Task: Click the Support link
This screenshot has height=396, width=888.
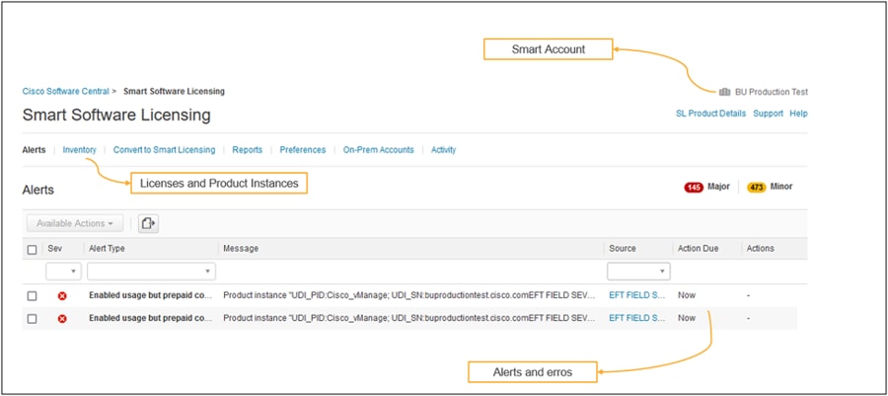Action: click(x=768, y=114)
